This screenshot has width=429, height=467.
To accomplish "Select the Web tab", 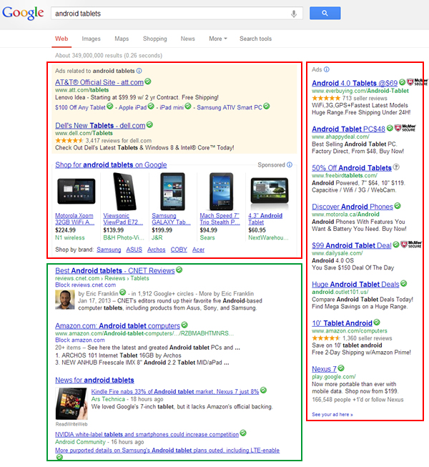I will point(61,39).
